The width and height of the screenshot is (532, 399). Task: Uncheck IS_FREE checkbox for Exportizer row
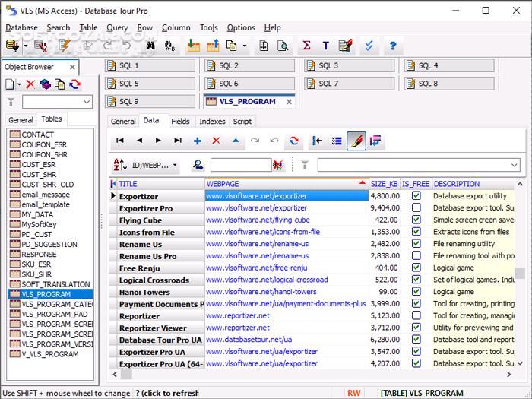click(x=416, y=196)
